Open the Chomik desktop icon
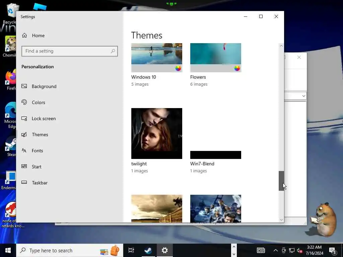 click(x=10, y=46)
